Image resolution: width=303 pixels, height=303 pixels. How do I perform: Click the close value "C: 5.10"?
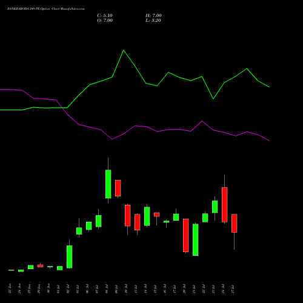pyautogui.click(x=105, y=16)
